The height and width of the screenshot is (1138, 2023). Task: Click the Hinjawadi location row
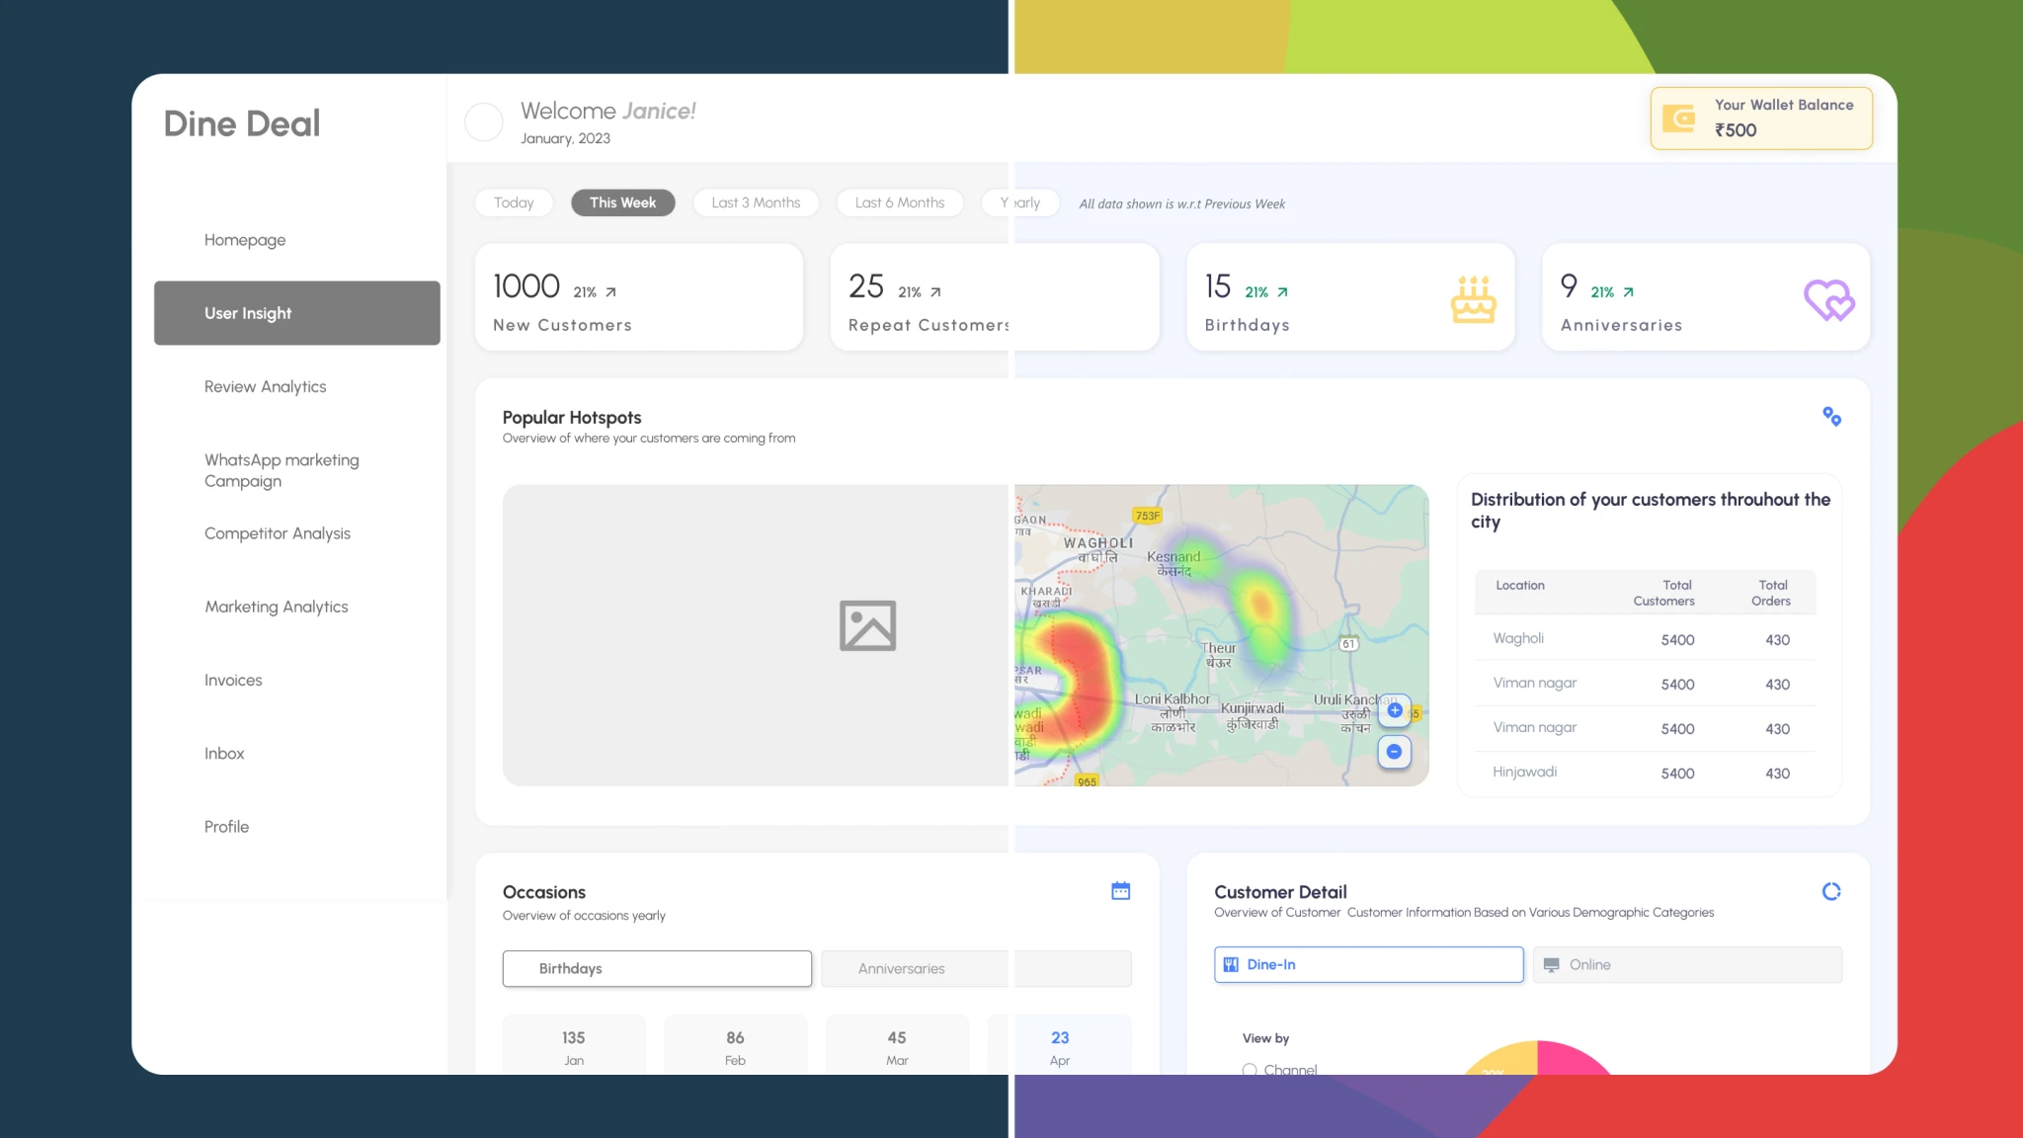(1645, 772)
